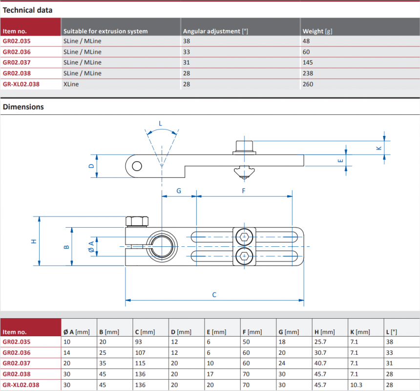Select the "G [mm]" column header
The width and height of the screenshot is (420, 391).
click(x=289, y=332)
